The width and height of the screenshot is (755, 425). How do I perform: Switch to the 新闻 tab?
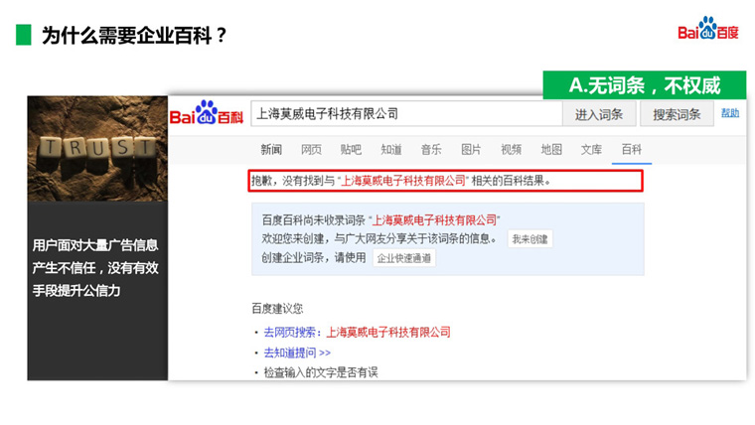click(271, 150)
